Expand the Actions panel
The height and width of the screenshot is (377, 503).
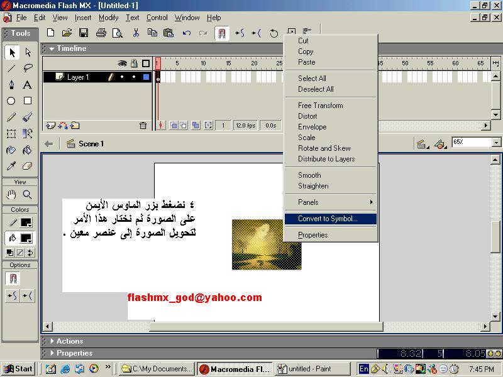tap(52, 341)
